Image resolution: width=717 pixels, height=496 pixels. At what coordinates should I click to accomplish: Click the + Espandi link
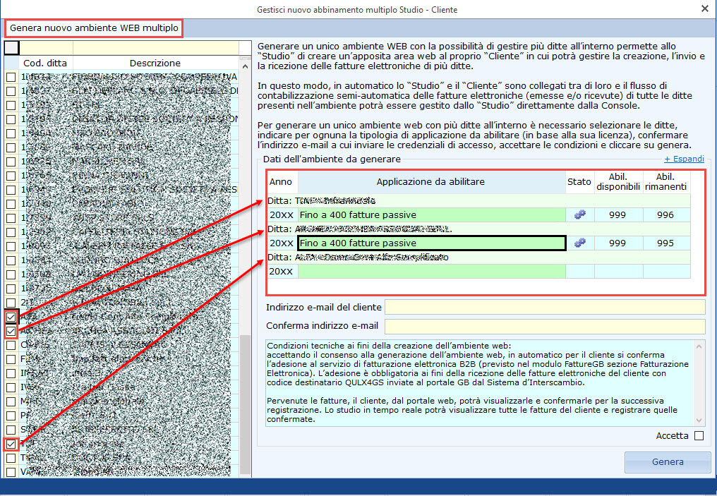684,159
